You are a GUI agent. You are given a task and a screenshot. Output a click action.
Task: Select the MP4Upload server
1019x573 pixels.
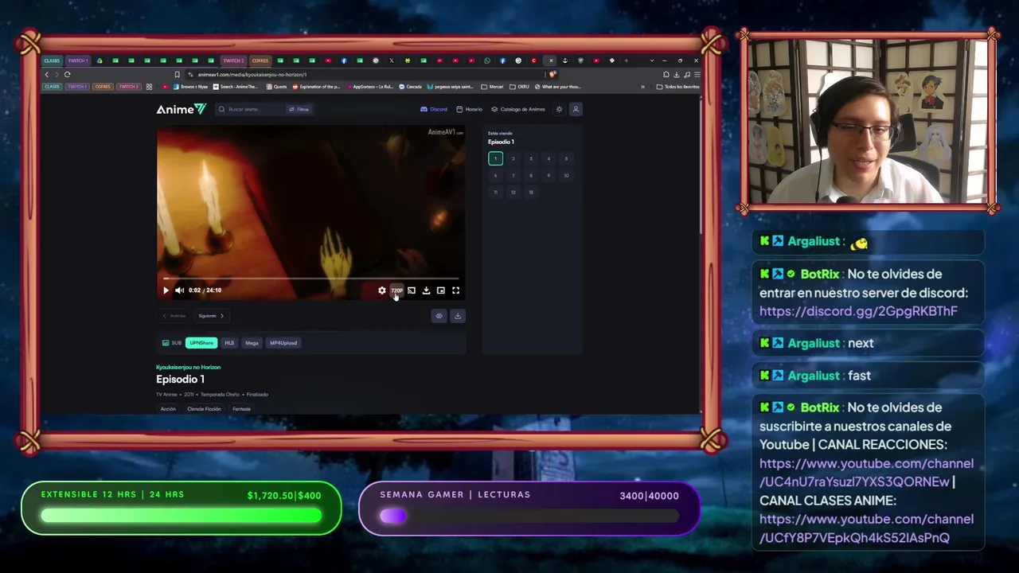[283, 343]
